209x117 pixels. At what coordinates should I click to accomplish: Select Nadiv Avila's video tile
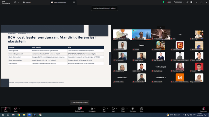[x=161, y=35]
